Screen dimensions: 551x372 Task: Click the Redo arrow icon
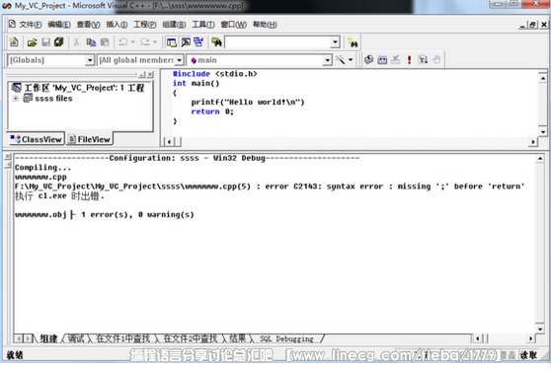(145, 42)
